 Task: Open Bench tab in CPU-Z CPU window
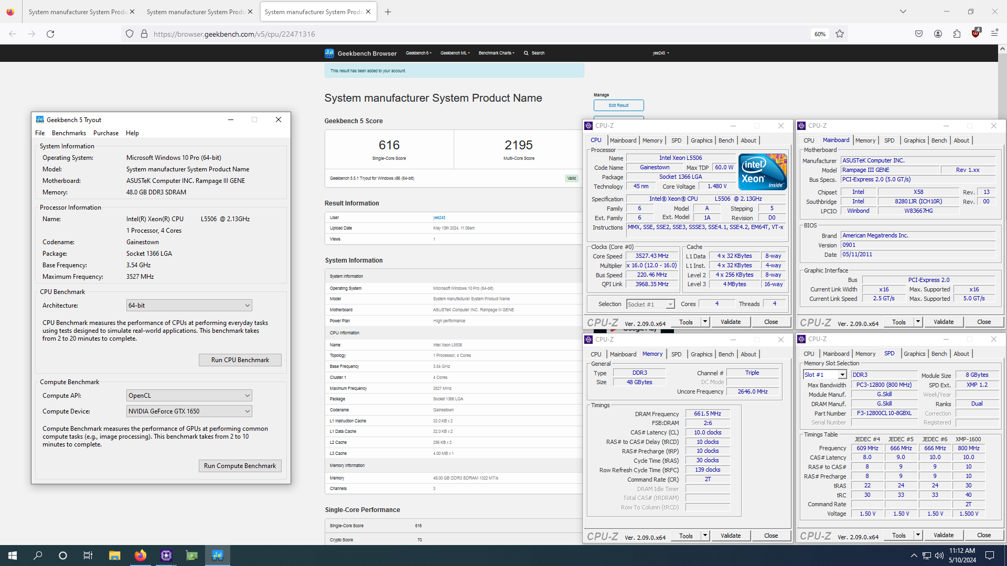pyautogui.click(x=726, y=140)
